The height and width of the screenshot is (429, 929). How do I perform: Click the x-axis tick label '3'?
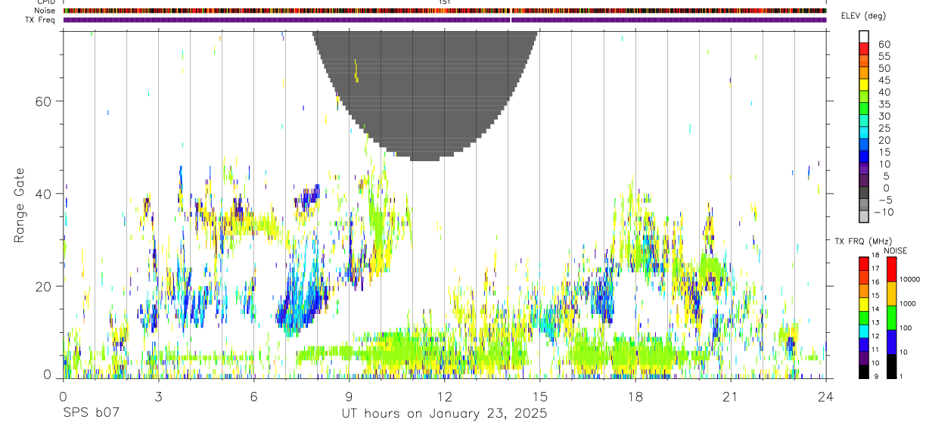(158, 396)
